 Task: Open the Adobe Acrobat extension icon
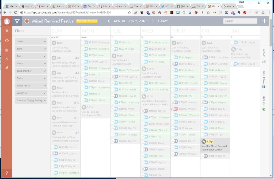(172, 13)
